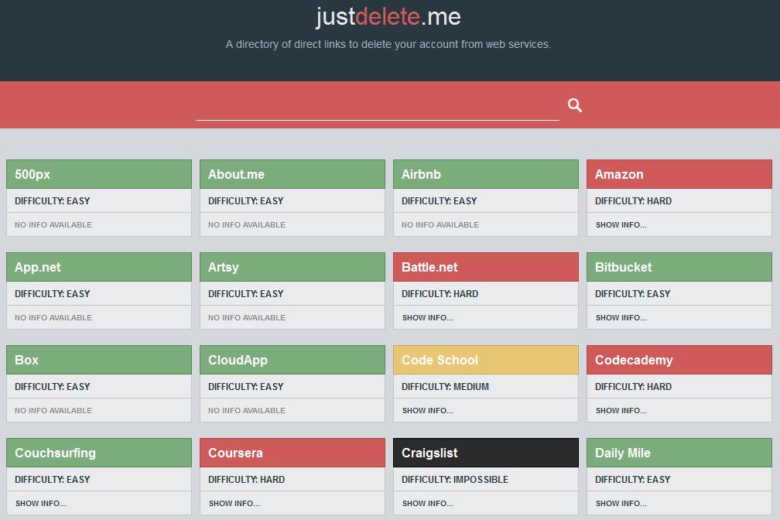
Task: Expand Code School deletion details
Action: 426,410
